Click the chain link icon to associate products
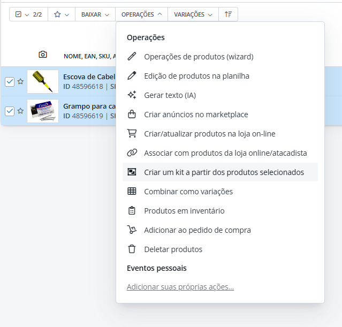This screenshot has width=342, height=327. pyautogui.click(x=132, y=153)
